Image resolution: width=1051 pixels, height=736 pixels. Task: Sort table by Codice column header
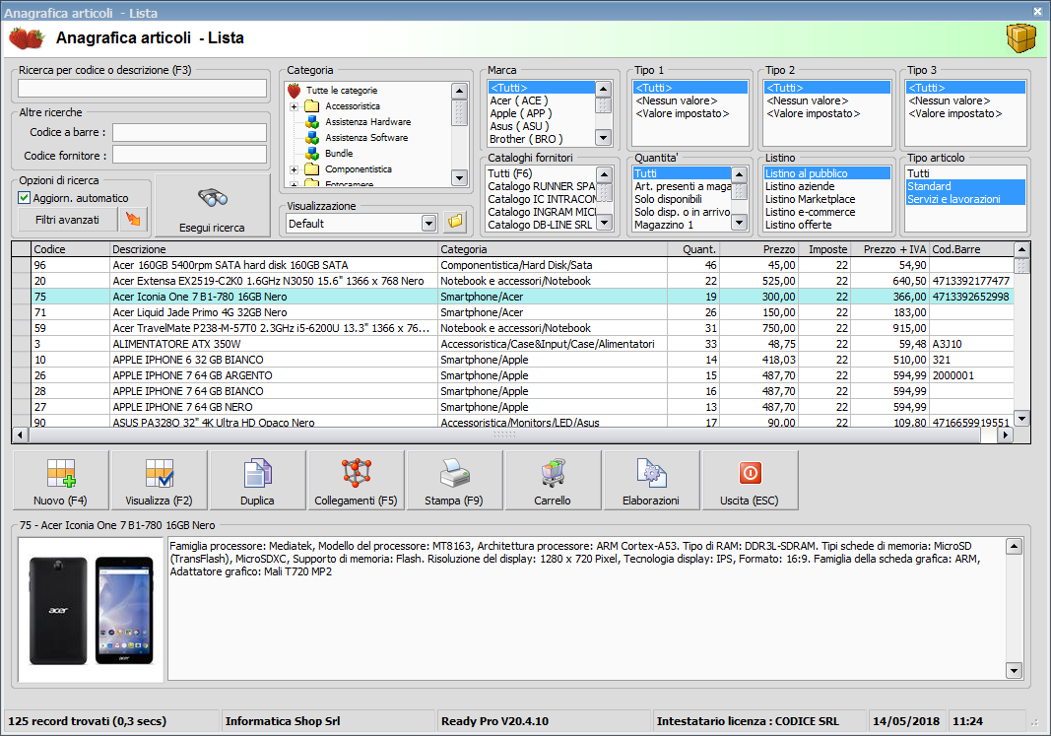tap(71, 249)
